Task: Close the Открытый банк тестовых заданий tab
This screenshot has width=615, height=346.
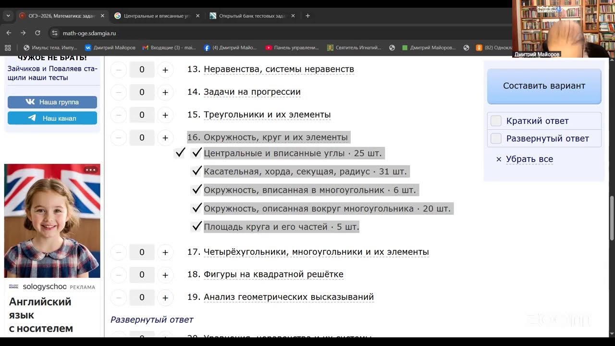Action: coord(294,16)
